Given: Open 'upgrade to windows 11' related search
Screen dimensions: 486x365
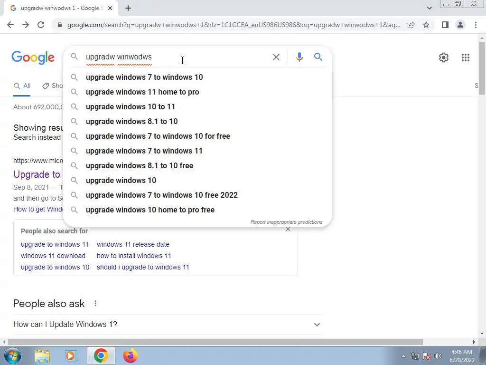Looking at the screenshot, I should (55, 245).
